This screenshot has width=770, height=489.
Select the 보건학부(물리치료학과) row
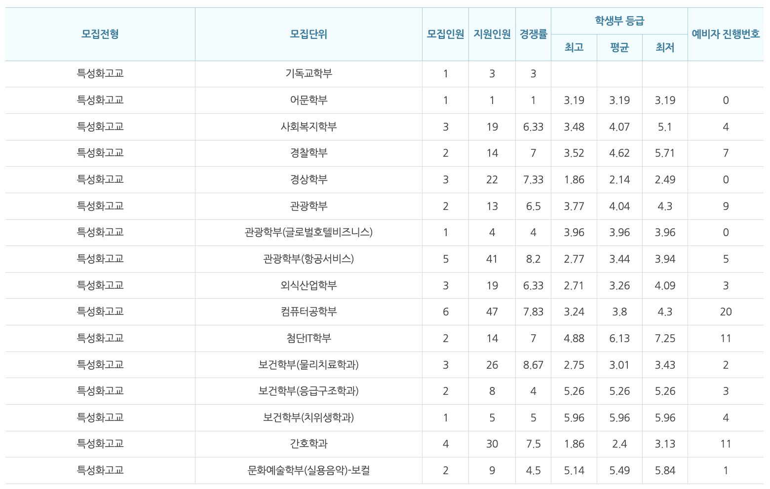[x=308, y=365]
